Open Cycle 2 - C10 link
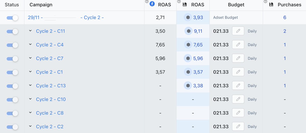The image size is (306, 133). click(x=51, y=99)
